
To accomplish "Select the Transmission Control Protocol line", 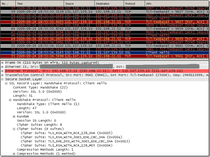I will 107,75.
